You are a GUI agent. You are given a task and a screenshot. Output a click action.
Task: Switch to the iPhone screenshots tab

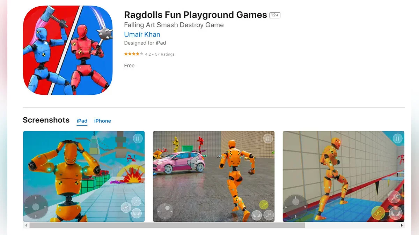click(103, 121)
